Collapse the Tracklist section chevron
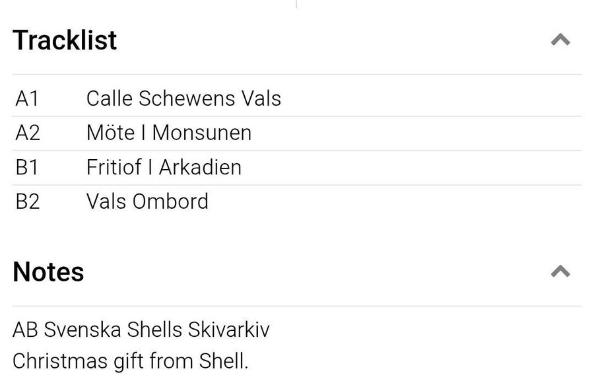This screenshot has height=391, width=594. click(x=560, y=40)
